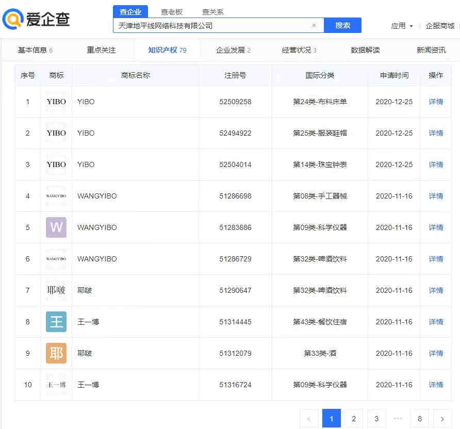This screenshot has height=429, width=460.
Task: Click the 王一博 name in row 8
Action: pyautogui.click(x=88, y=322)
